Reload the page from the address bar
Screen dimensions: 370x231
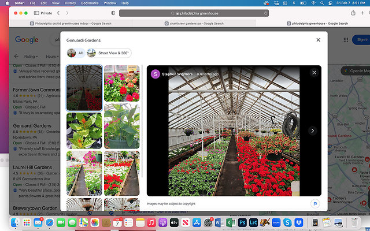click(x=265, y=13)
